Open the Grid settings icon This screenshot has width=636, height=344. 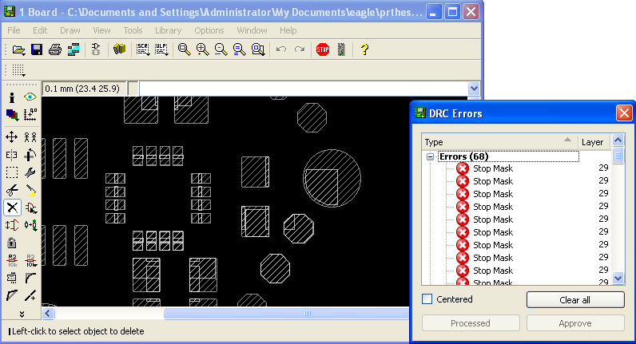(x=18, y=70)
